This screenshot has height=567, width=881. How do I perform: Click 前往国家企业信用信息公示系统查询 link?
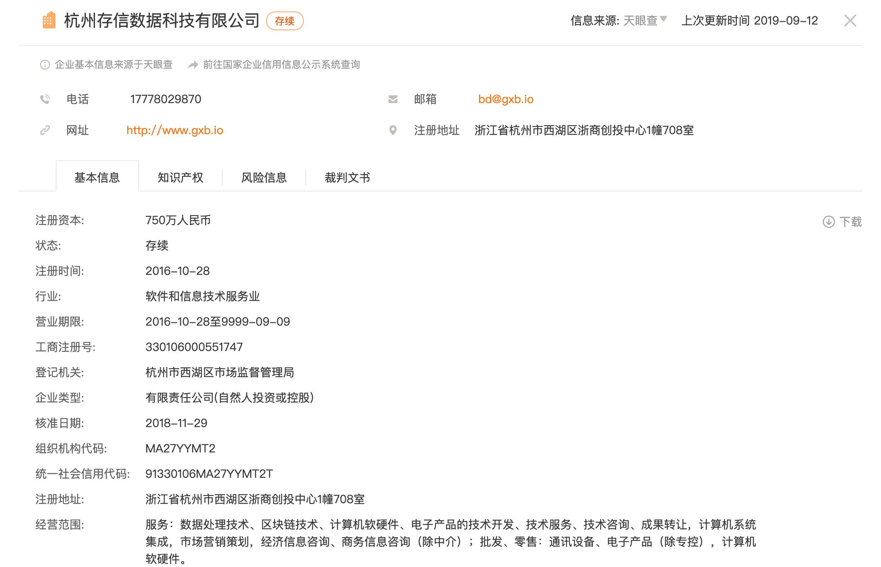click(282, 64)
